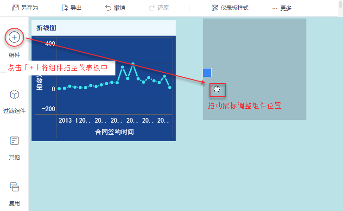Click the 2013-1 x-axis label
The width and height of the screenshot is (343, 211).
click(x=68, y=120)
